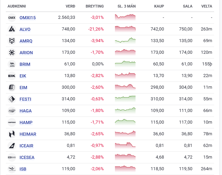Click ALVO three-month sparkline chart

point(125,29)
